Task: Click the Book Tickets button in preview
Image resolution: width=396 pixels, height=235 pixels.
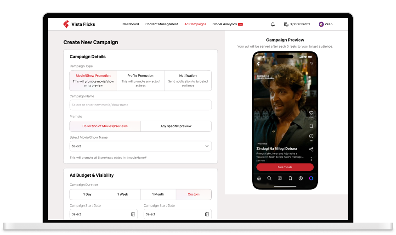Action: (x=285, y=167)
